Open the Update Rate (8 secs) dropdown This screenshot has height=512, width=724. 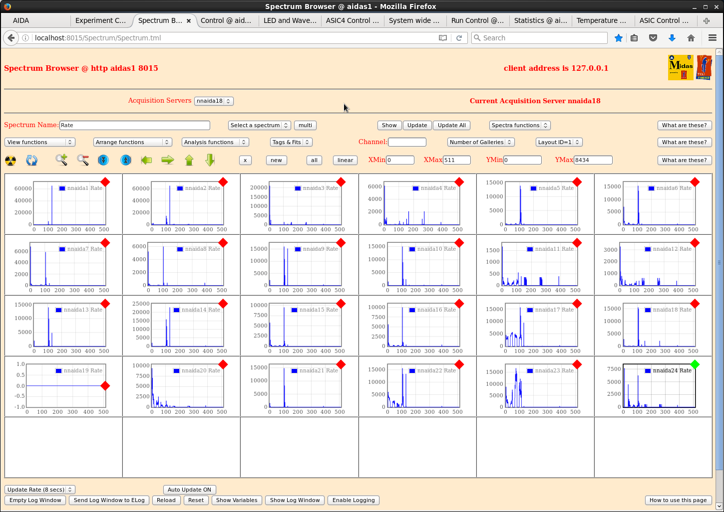(40, 490)
